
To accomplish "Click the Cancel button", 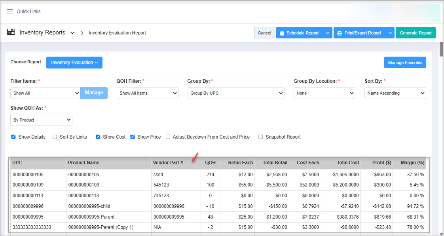I will pos(264,33).
